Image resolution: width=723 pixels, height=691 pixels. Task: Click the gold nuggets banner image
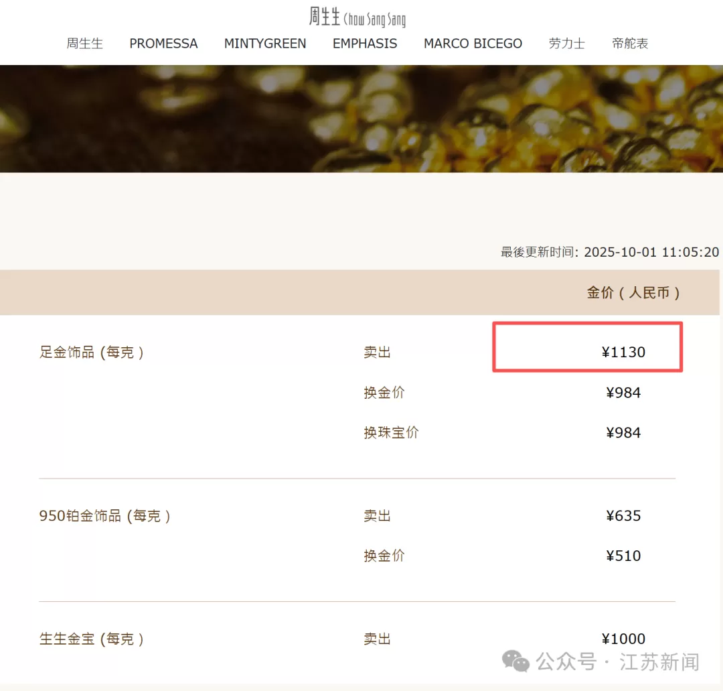click(x=361, y=117)
